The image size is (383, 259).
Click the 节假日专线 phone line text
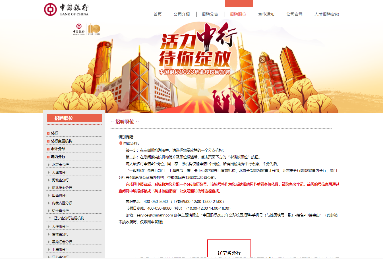click(x=178, y=208)
